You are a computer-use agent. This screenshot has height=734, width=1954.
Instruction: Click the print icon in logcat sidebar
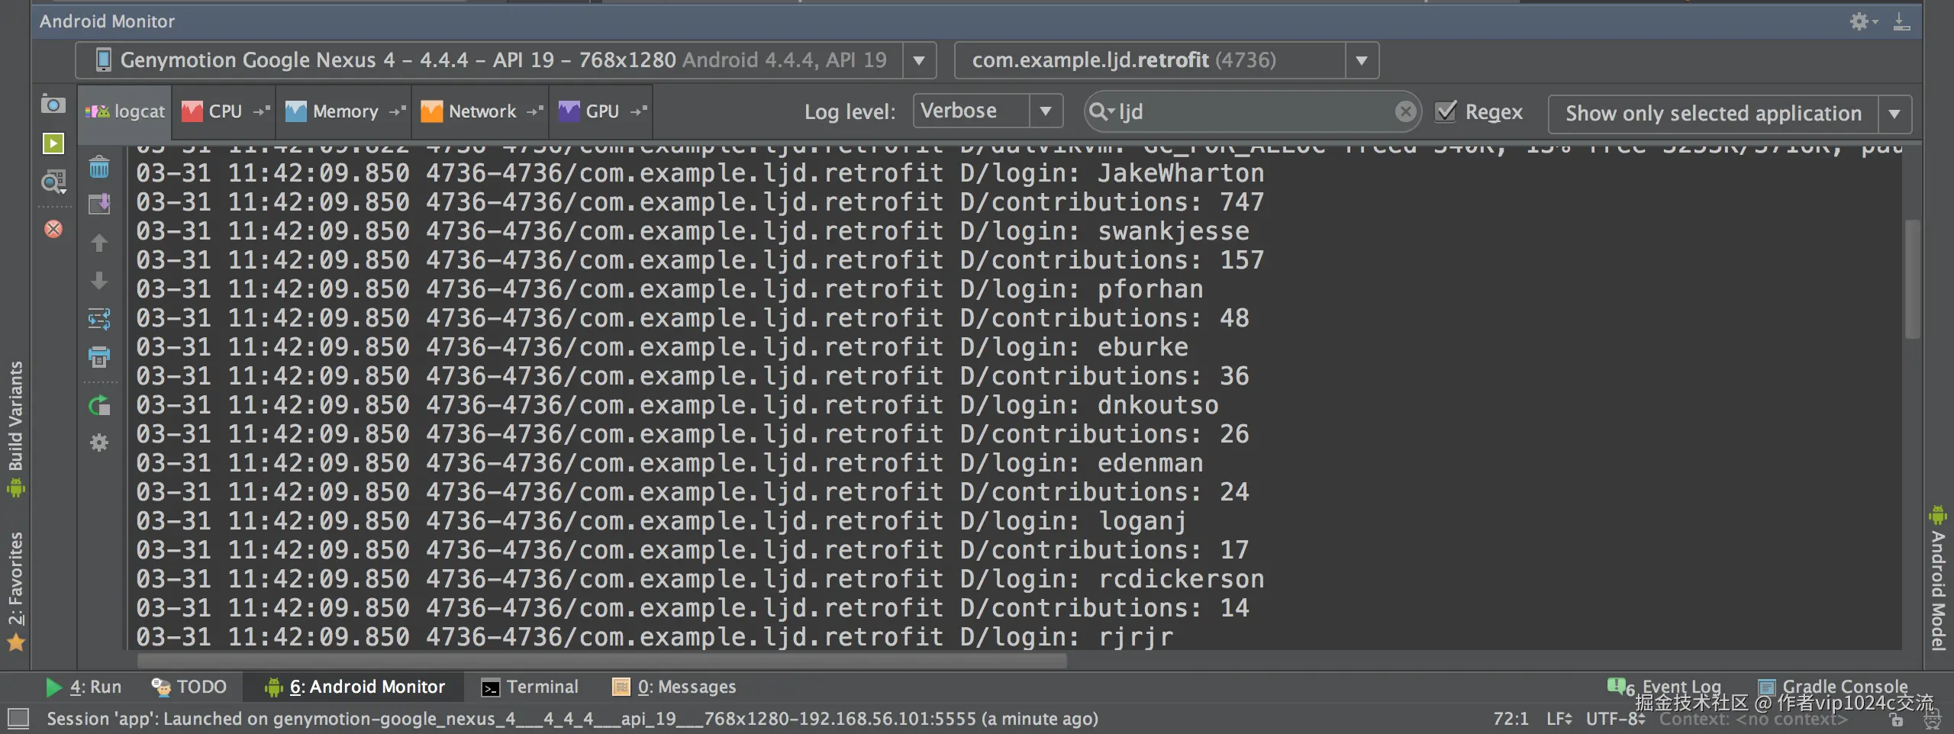[x=99, y=356]
